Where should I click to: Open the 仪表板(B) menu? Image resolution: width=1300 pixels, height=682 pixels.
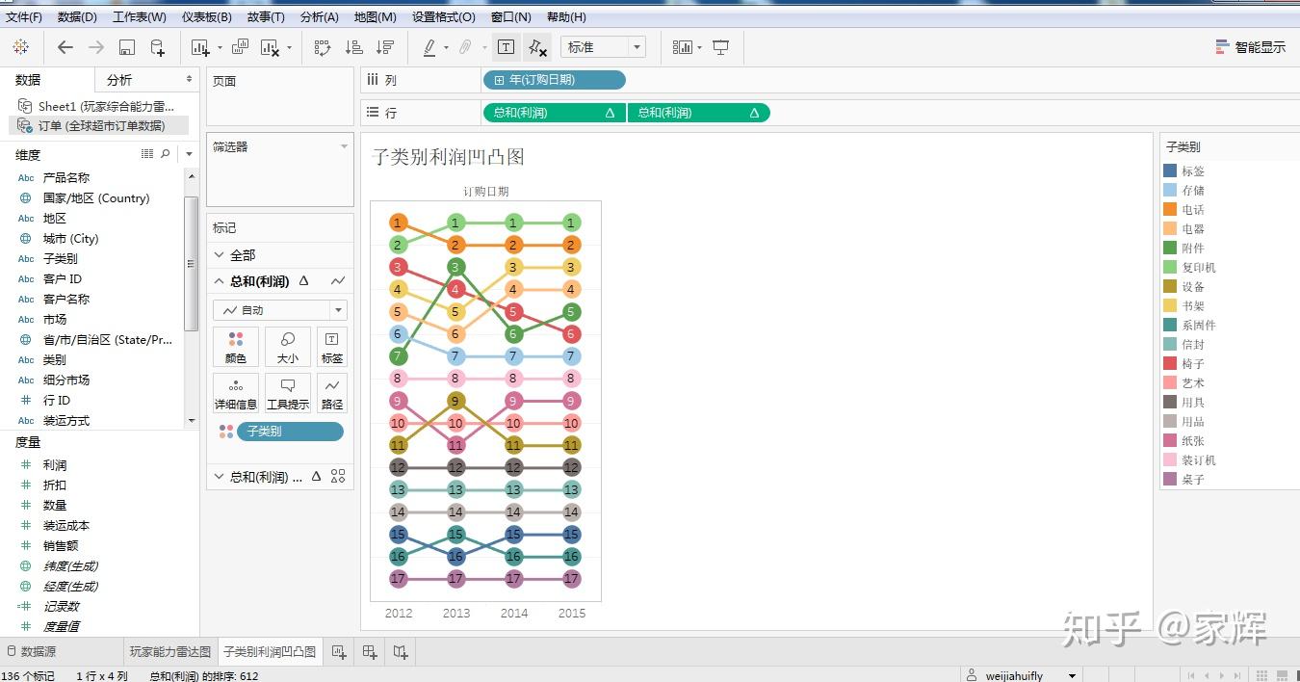tap(207, 17)
